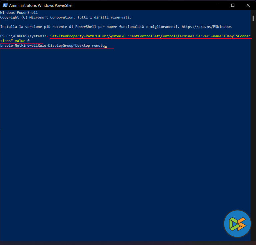
Task: Maximize the PowerShell window
Action: click(233, 5)
